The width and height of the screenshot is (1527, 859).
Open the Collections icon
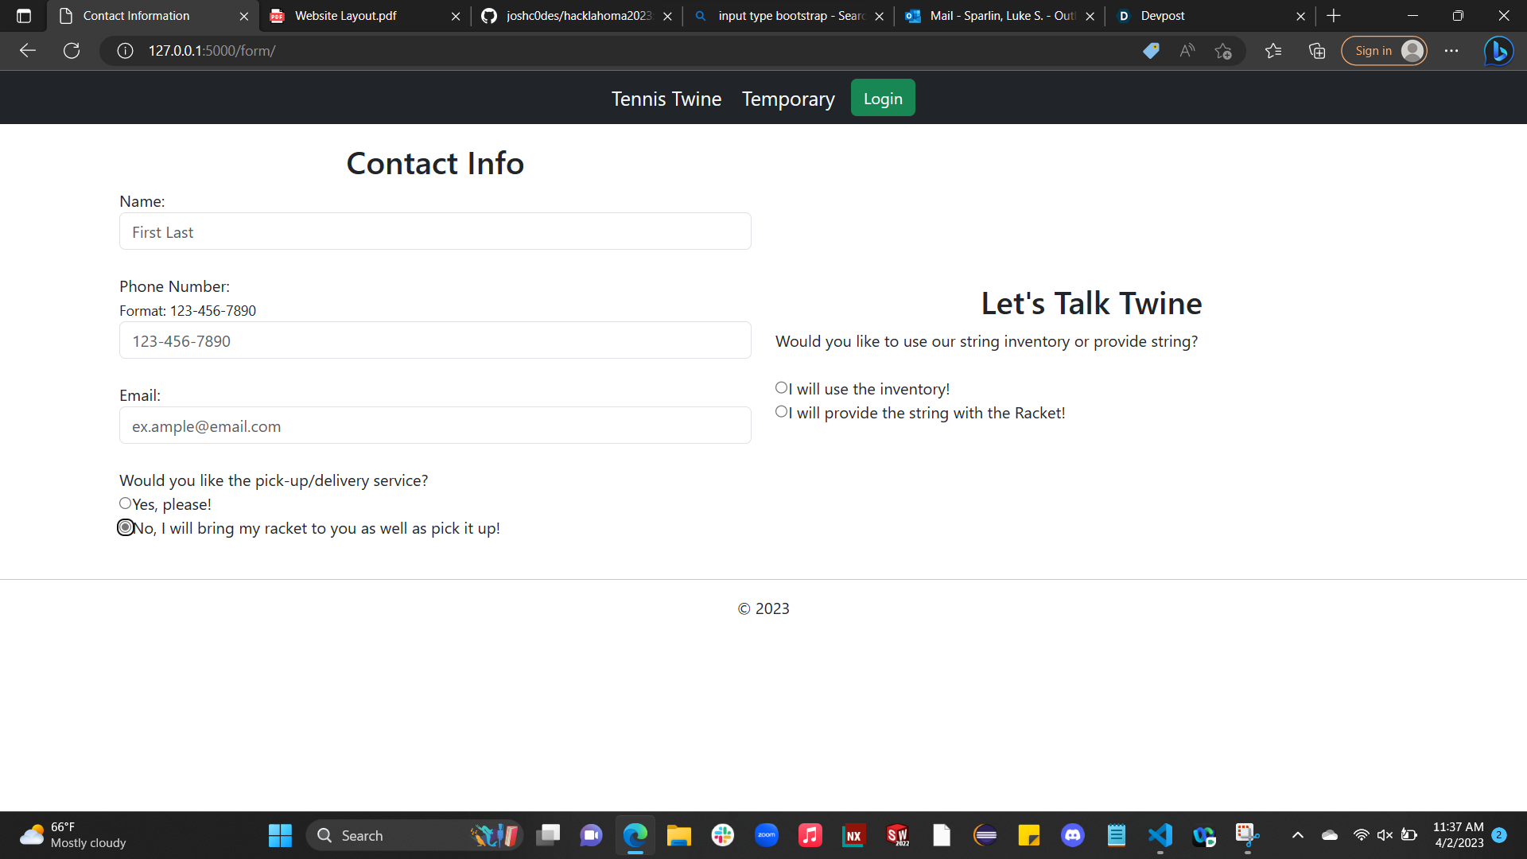coord(1317,51)
